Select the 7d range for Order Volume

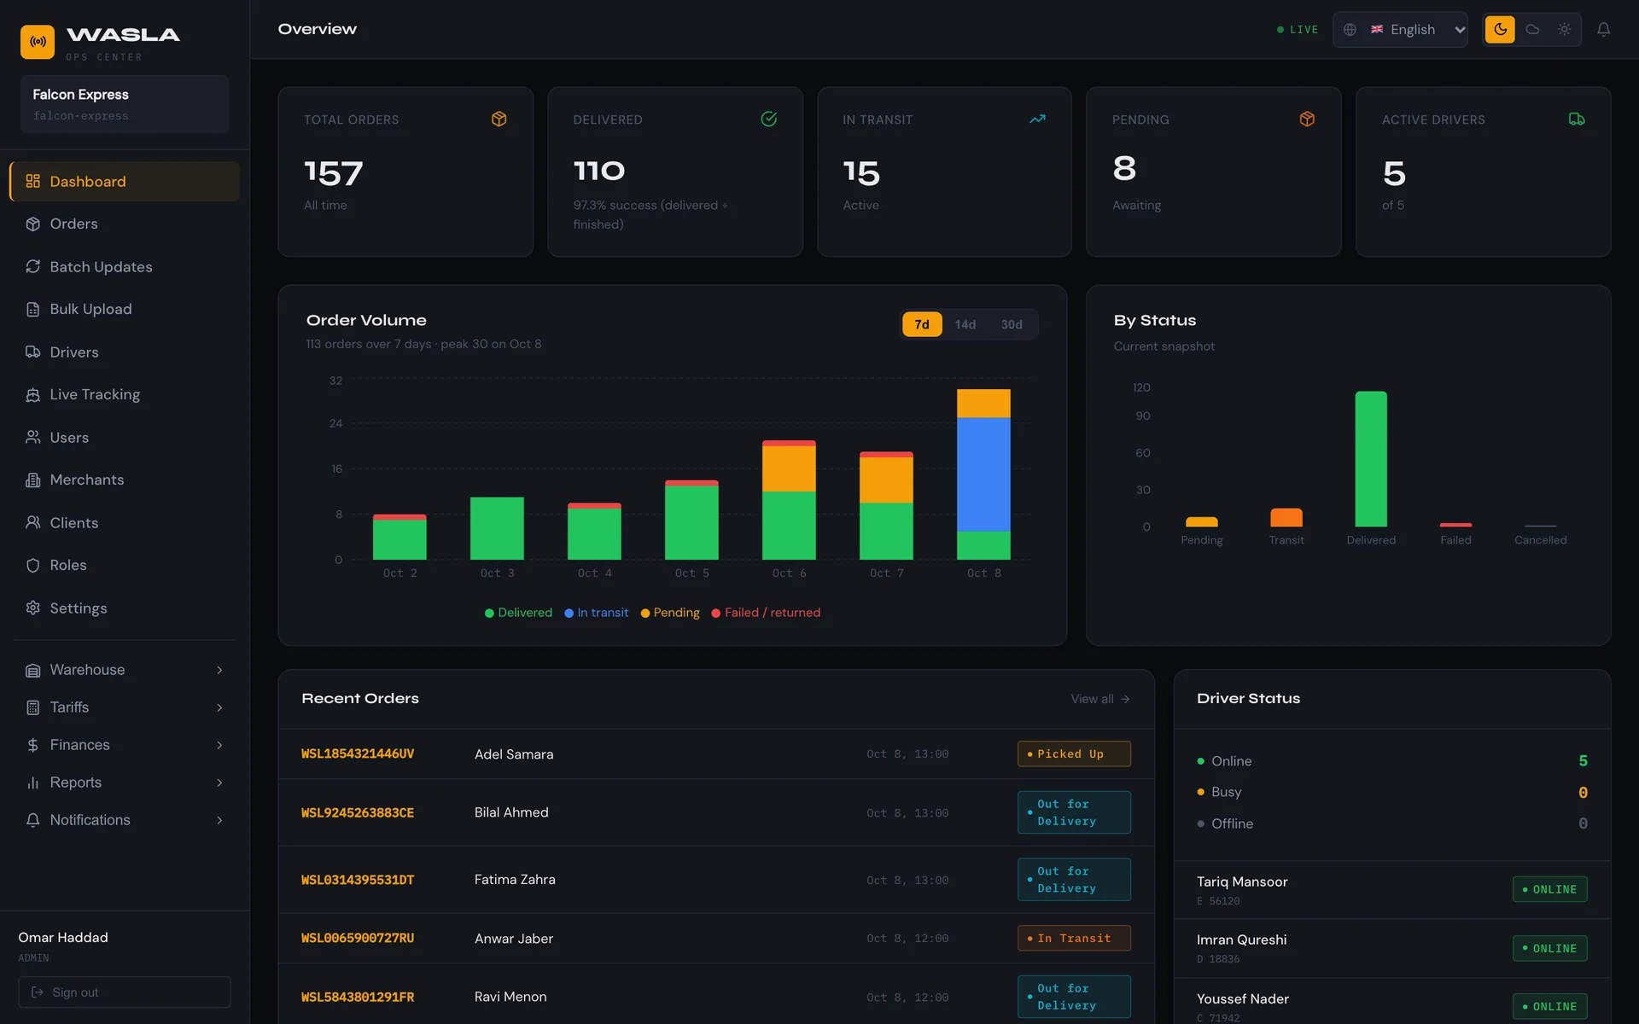tap(922, 324)
